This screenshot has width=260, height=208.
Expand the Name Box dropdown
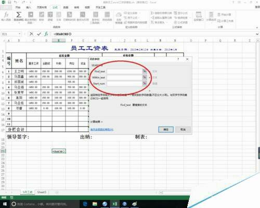click(20, 34)
